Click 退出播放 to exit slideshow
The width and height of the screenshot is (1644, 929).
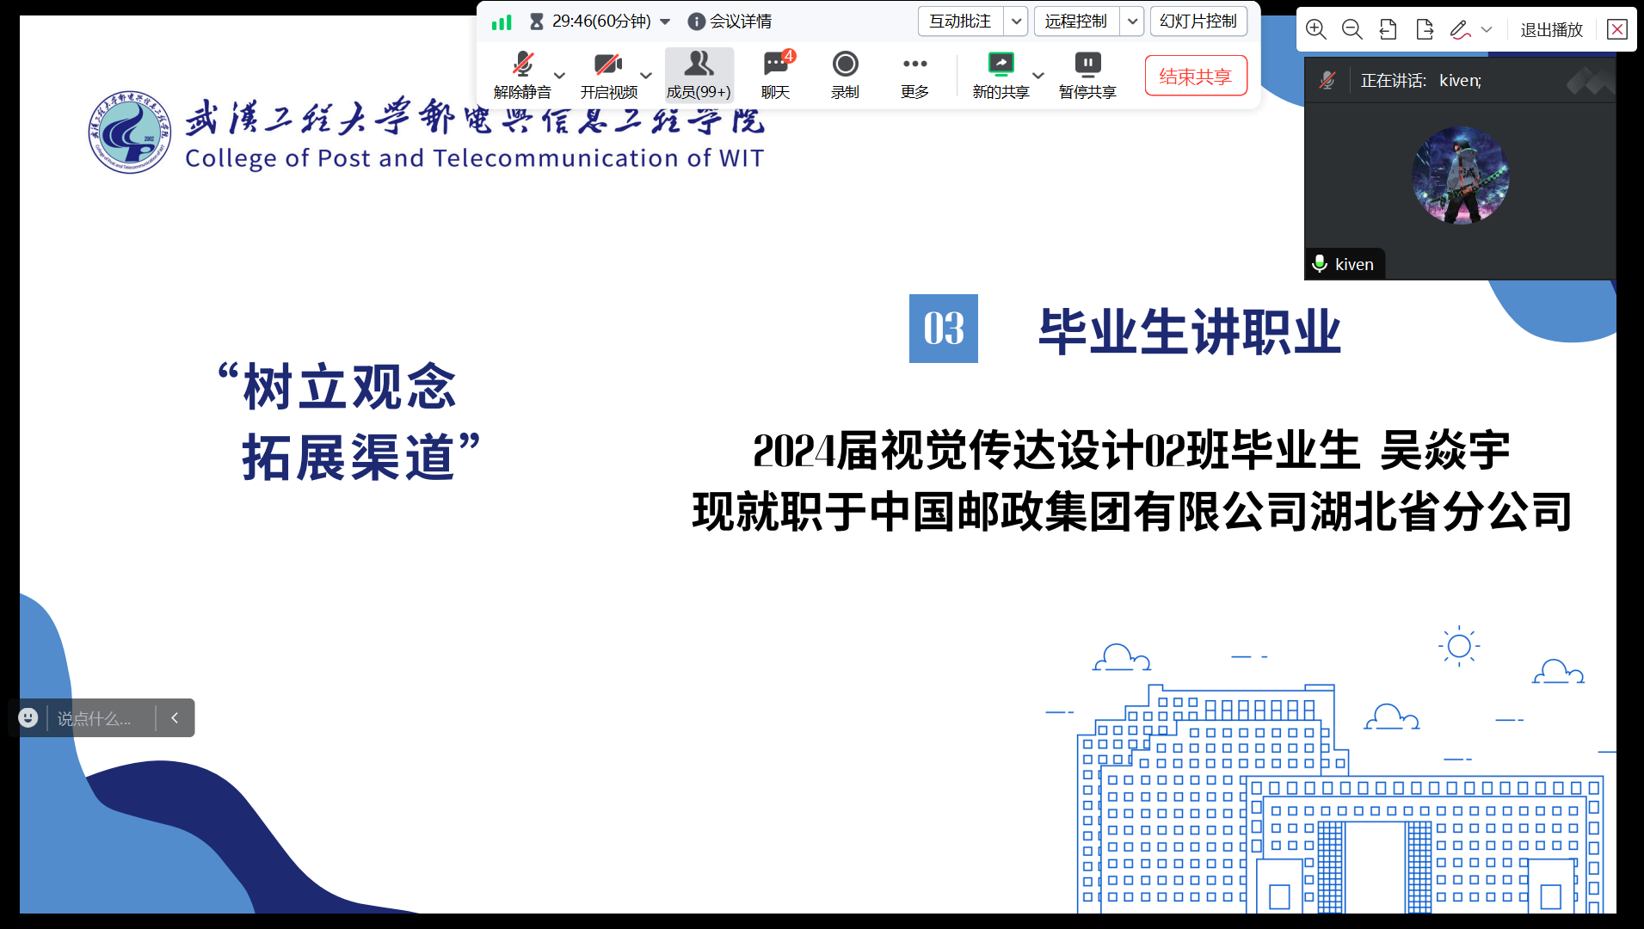[x=1551, y=29]
